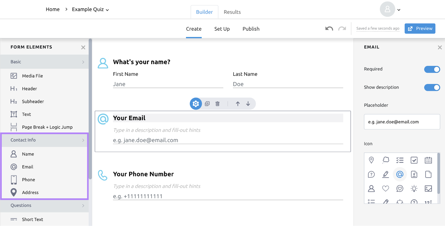445x226 pixels.
Task: Choose the calendar icon in picker
Action: coord(428,160)
